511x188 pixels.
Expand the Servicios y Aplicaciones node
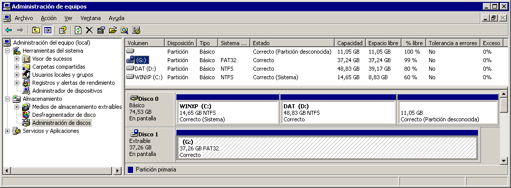(7, 131)
